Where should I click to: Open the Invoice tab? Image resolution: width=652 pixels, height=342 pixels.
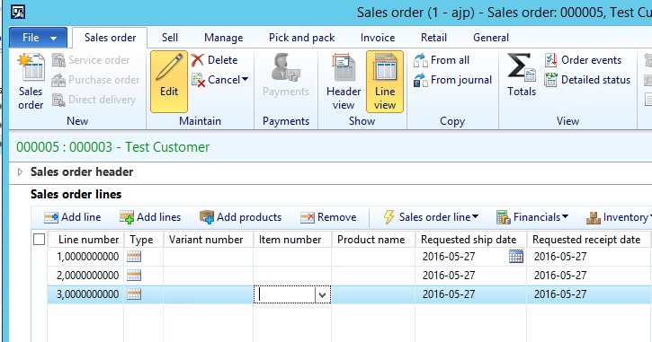point(378,38)
